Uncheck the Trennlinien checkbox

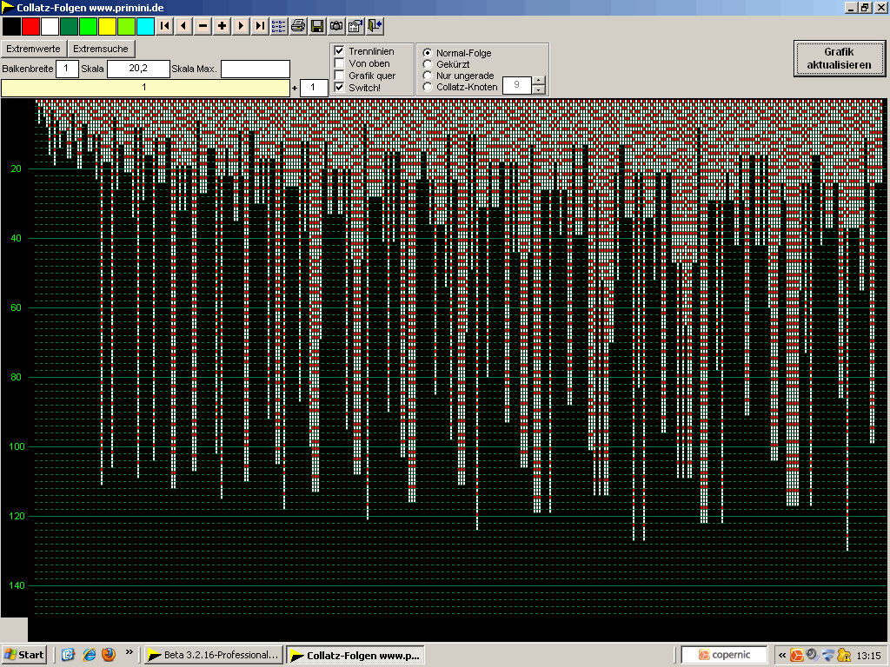[340, 51]
